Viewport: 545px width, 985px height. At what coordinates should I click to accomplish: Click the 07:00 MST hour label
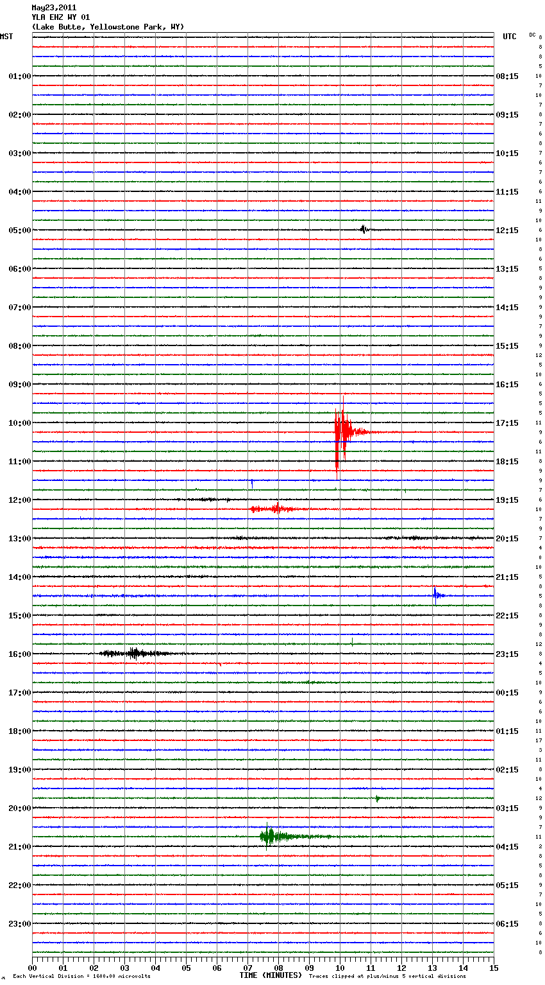[x=20, y=308]
